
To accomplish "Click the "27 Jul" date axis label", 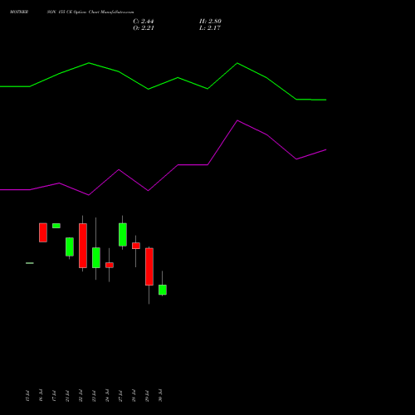I will click(120, 396).
